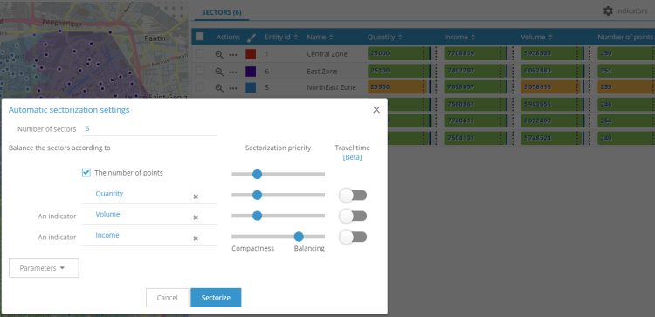Click the Income priority slider handle

click(299, 237)
